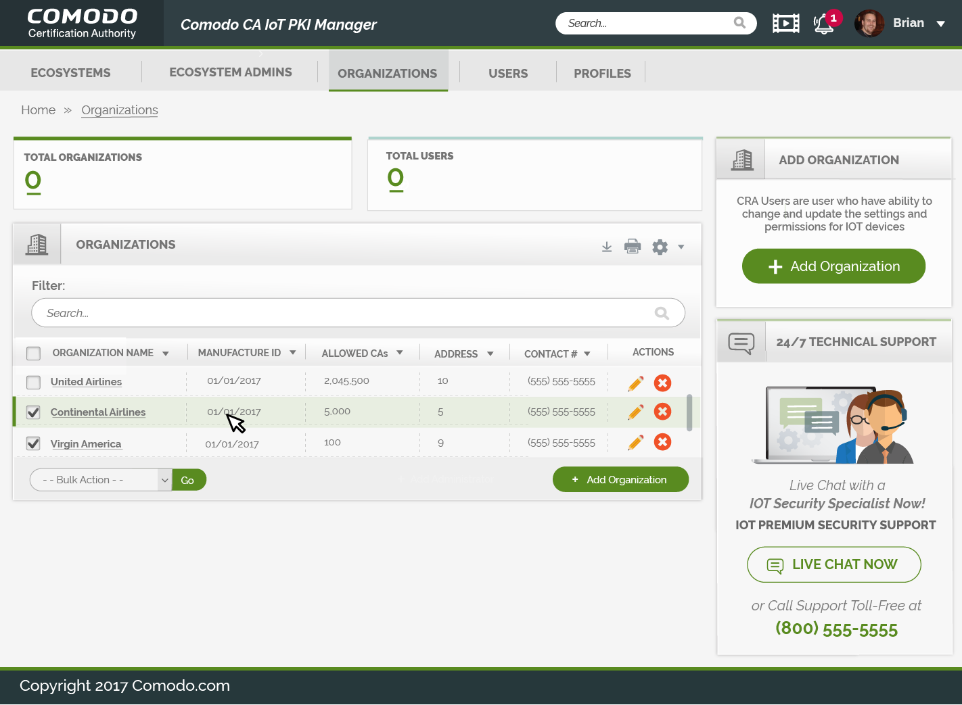Open Brian's user menu dropdown arrow

[x=940, y=24]
